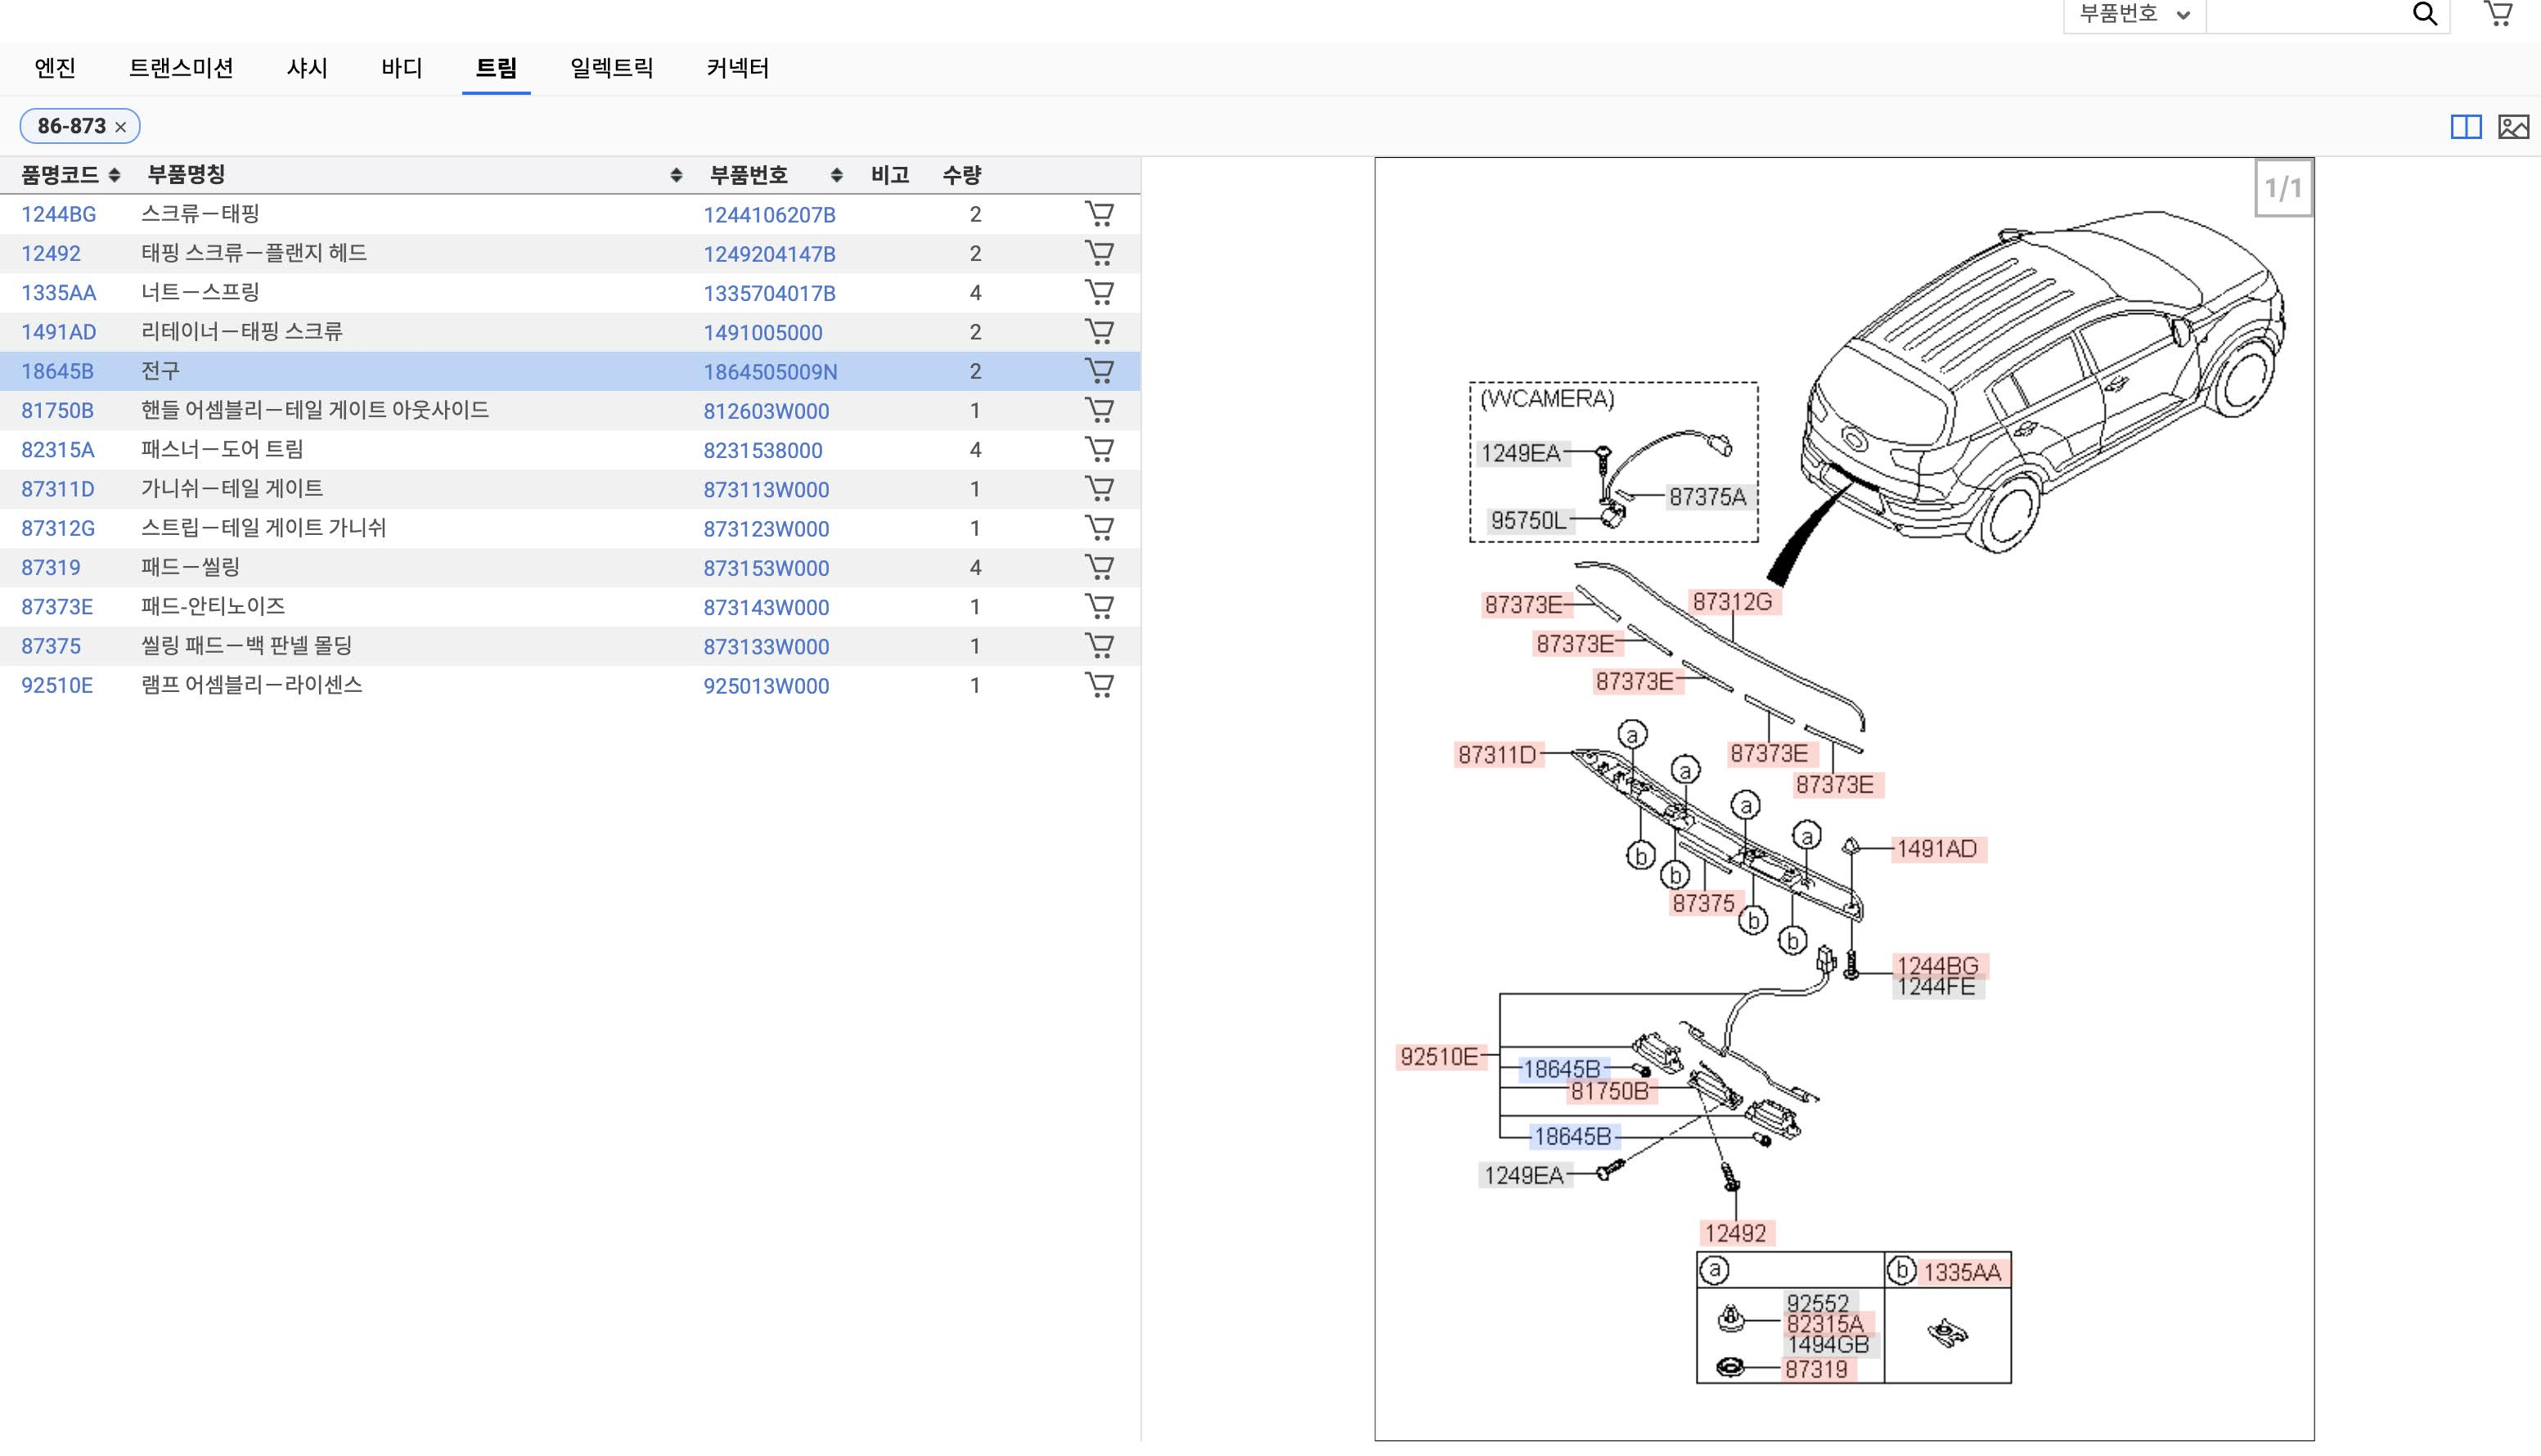The image size is (2541, 1456).
Task: Open the shopping cart in header
Action: pyautogui.click(x=2497, y=14)
